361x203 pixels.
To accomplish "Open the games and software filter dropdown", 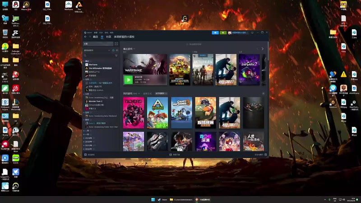I will tap(97, 50).
